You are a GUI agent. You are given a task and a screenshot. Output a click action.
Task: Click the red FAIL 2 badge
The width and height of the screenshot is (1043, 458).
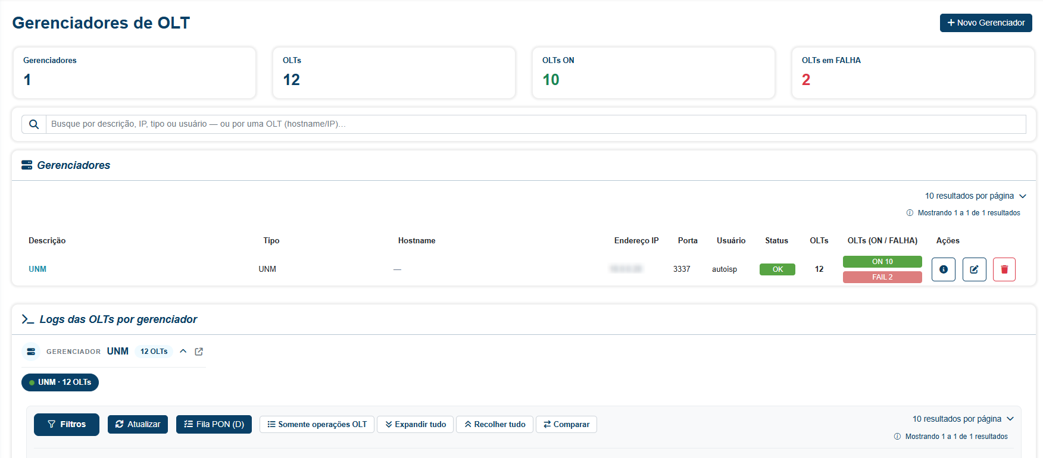coord(882,277)
